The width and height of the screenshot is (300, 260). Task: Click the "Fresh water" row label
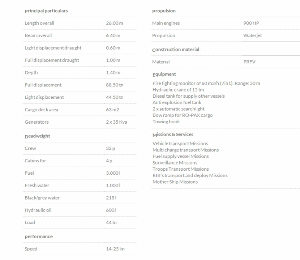[37, 185]
